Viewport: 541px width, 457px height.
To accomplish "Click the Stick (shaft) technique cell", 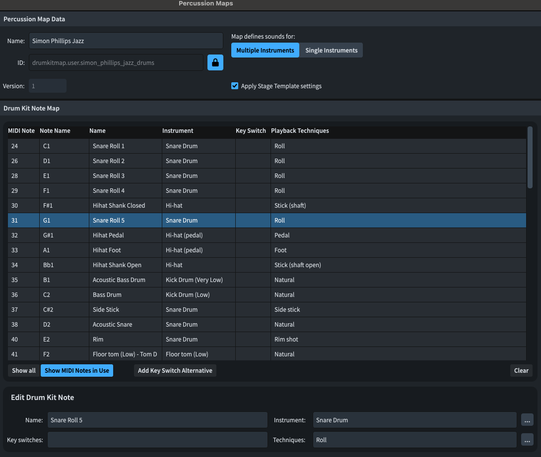I will (399, 205).
